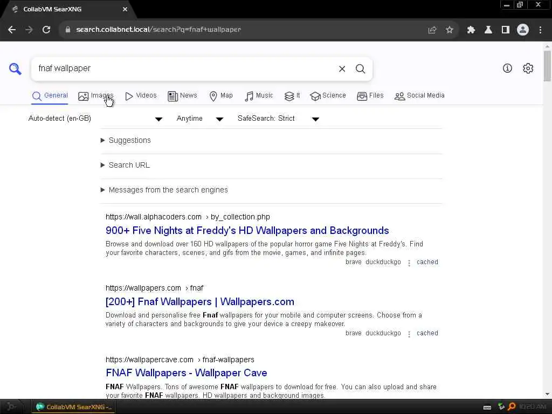Viewport: 552px width, 414px height.
Task: Open the About info icon
Action: tap(507, 68)
